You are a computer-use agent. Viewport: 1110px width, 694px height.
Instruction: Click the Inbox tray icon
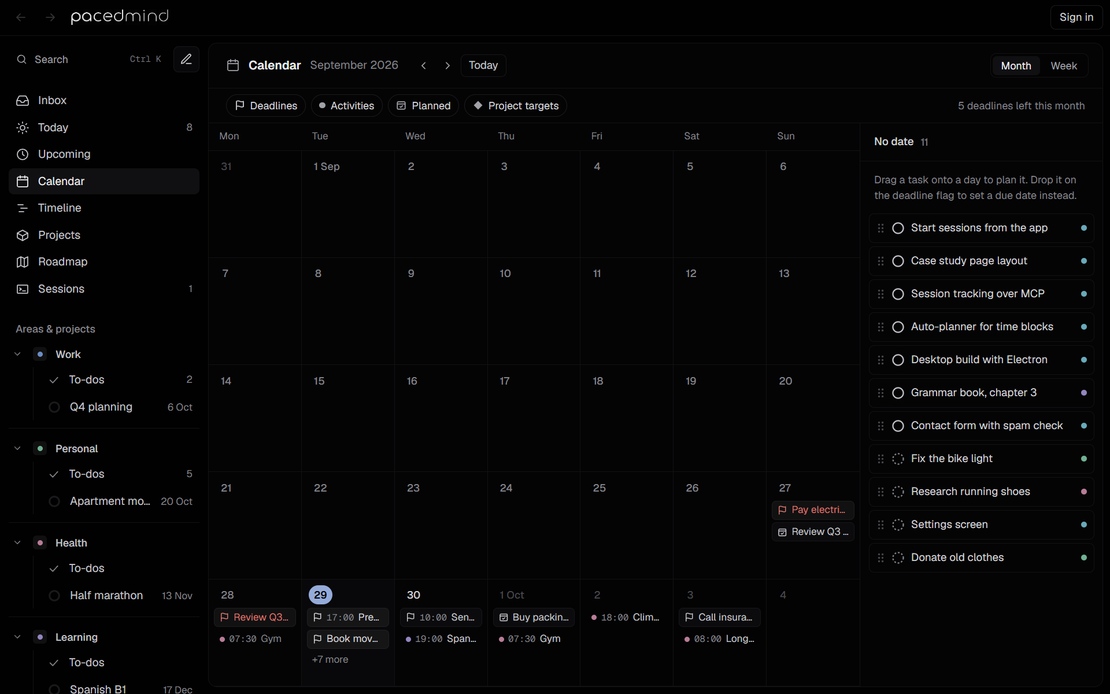pyautogui.click(x=23, y=101)
